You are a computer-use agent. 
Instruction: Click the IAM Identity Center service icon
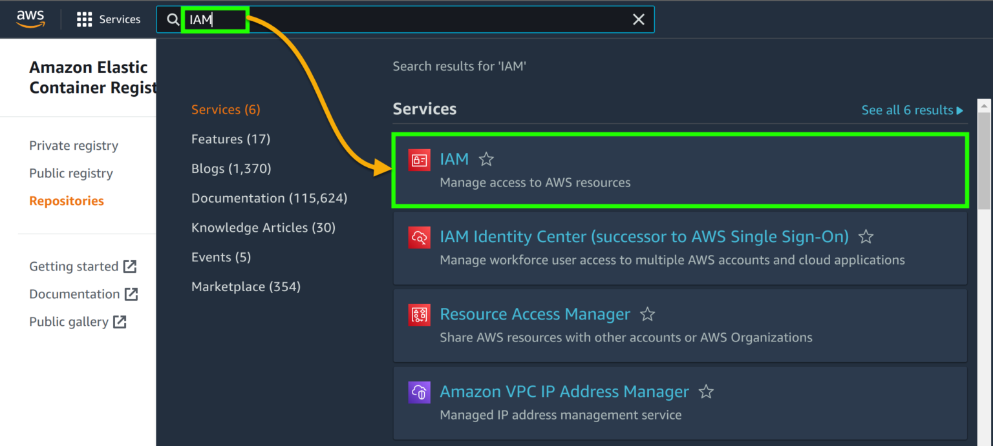pyautogui.click(x=419, y=237)
